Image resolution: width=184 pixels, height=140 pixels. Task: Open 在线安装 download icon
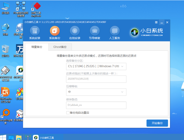coord(75,31)
